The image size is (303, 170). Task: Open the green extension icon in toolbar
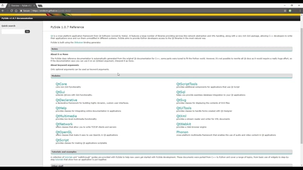(290, 11)
